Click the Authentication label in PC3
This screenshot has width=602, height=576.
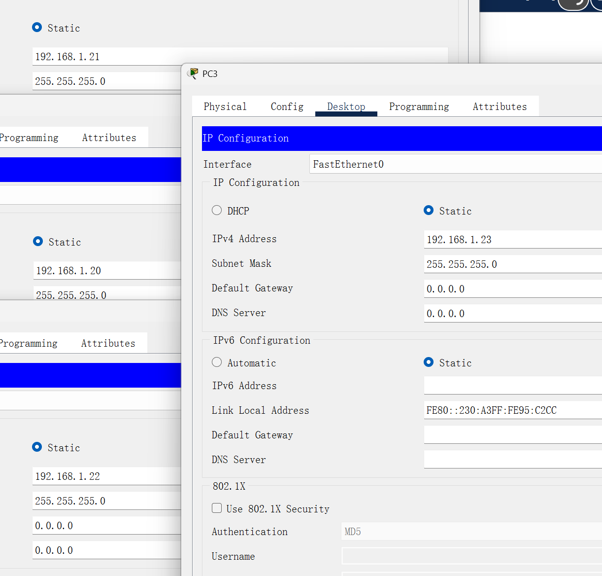pyautogui.click(x=250, y=532)
